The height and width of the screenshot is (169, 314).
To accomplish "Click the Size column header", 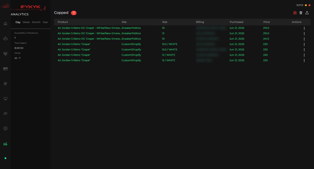I will tap(165, 22).
